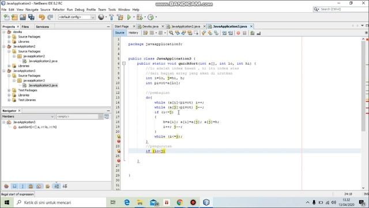Click the Redo arrow icon

50,17
